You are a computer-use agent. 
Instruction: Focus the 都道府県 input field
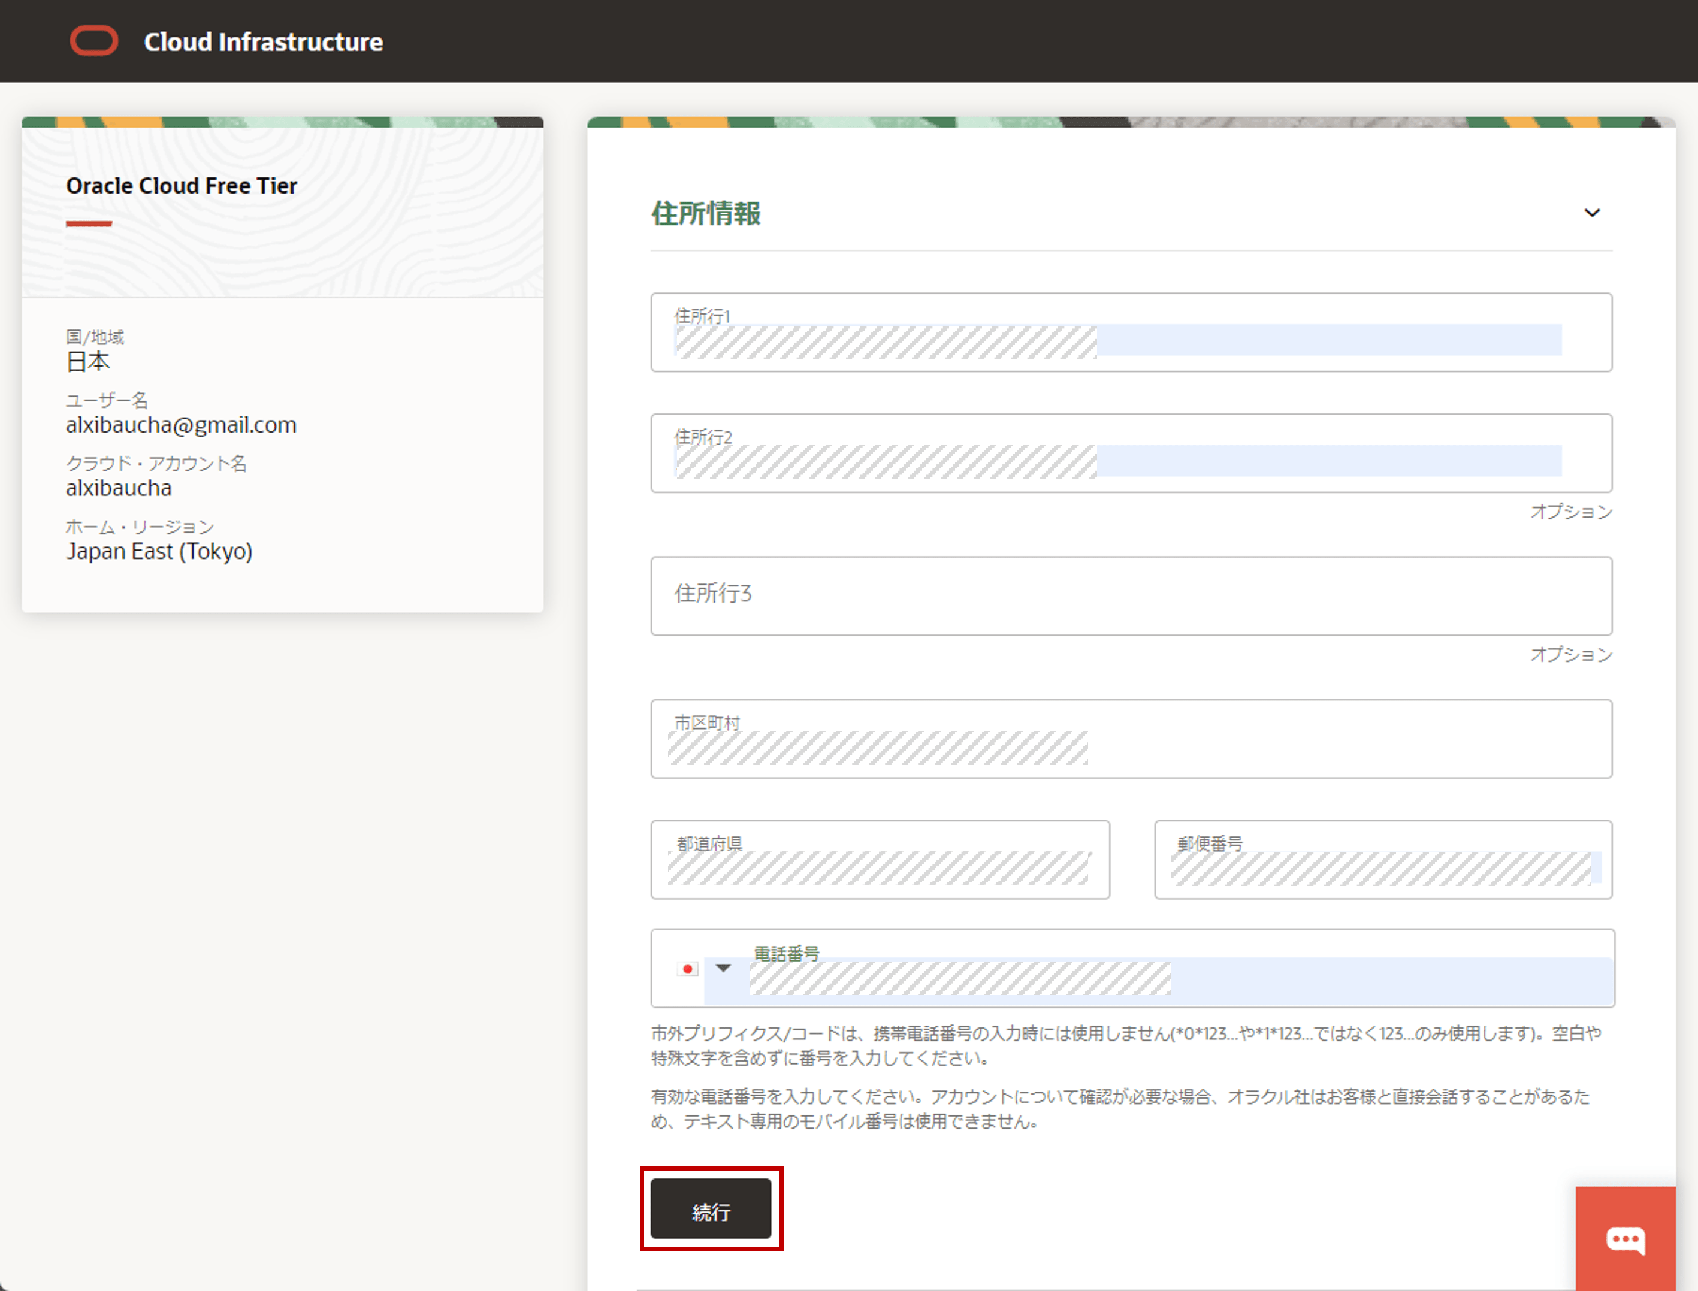point(880,860)
